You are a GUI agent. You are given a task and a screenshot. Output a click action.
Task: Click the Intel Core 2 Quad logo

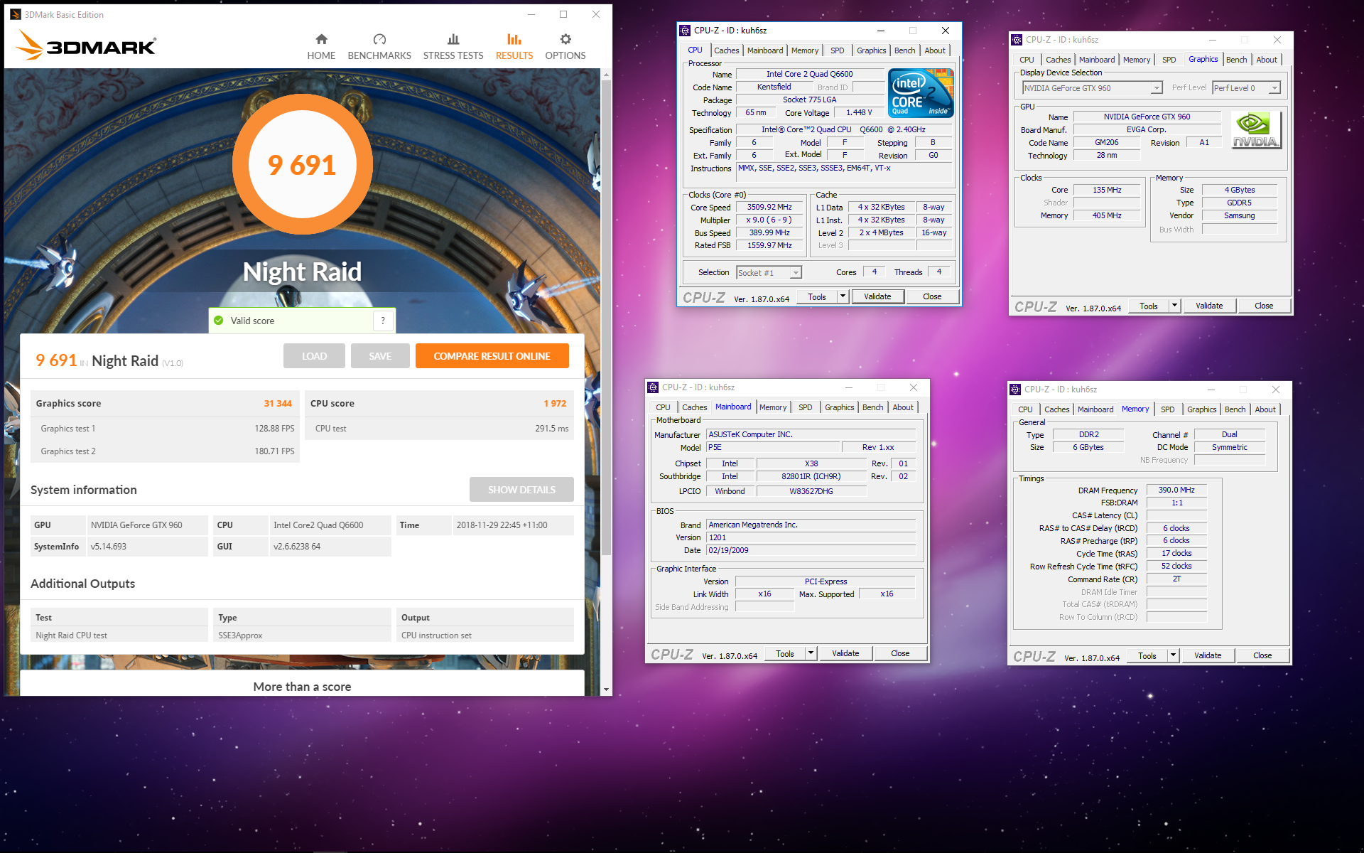point(921,93)
